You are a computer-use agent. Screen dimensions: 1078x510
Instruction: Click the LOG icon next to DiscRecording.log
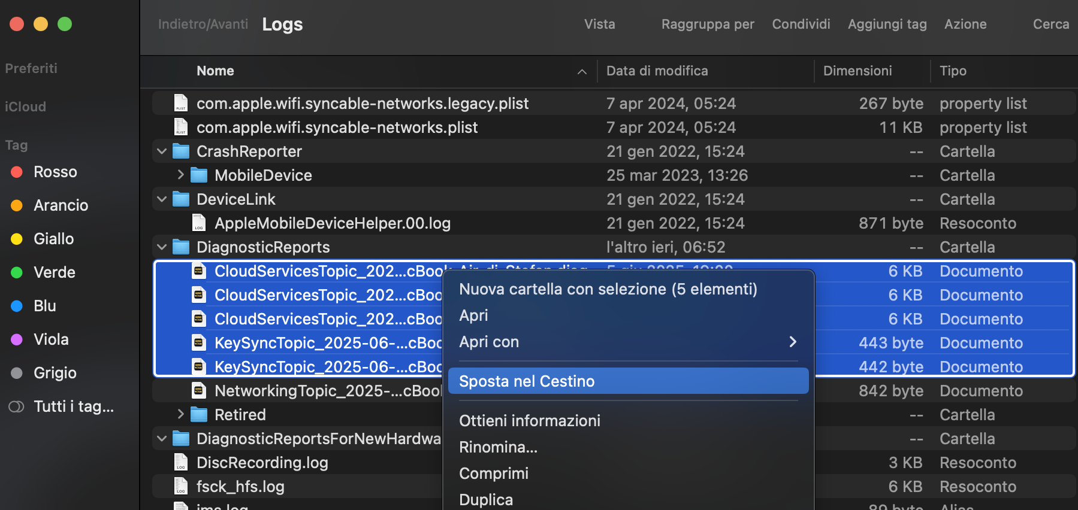point(181,462)
